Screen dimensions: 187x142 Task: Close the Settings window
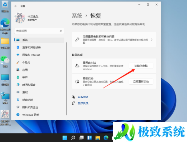[x=156, y=5]
